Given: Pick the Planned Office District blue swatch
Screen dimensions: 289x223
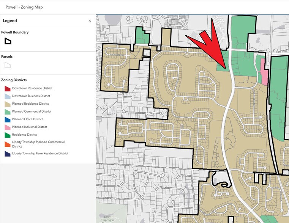Looking at the screenshot, I should (7, 119).
